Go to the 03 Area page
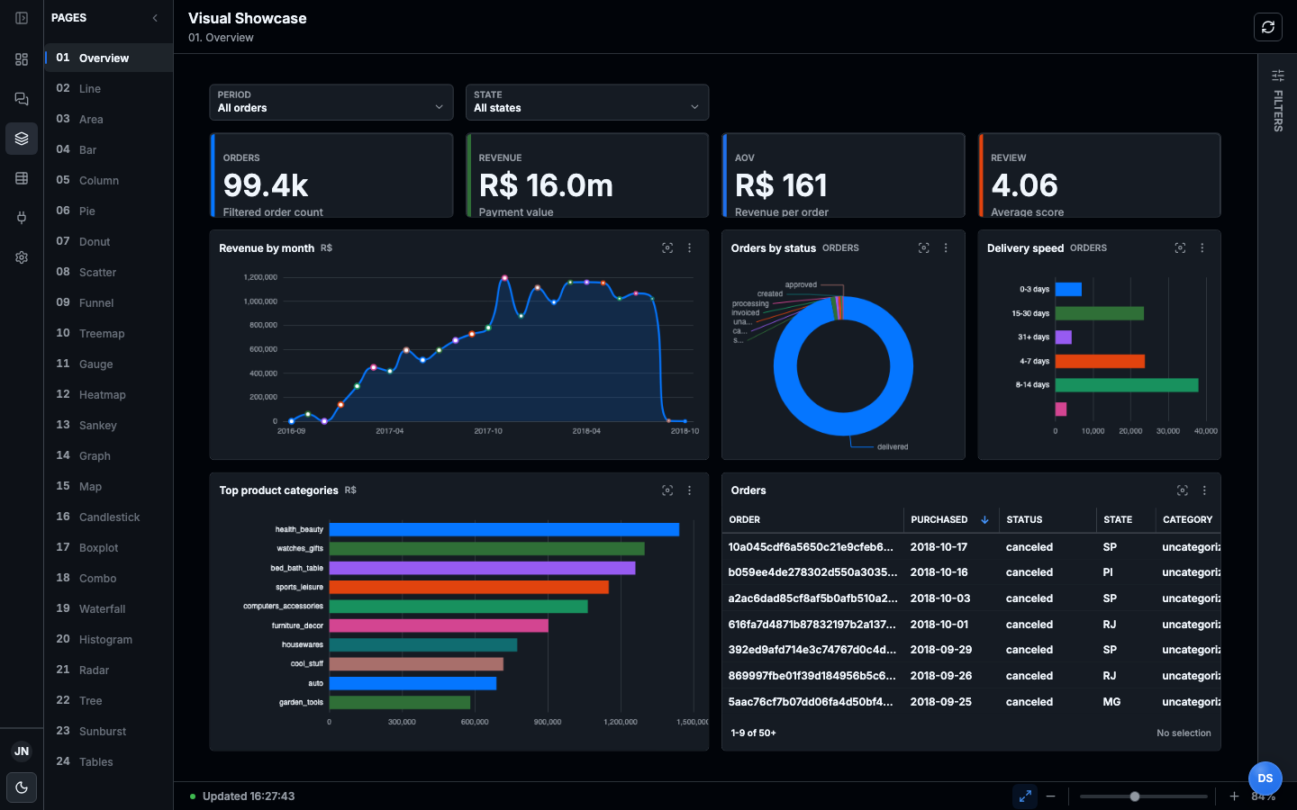The height and width of the screenshot is (810, 1297). [x=109, y=119]
